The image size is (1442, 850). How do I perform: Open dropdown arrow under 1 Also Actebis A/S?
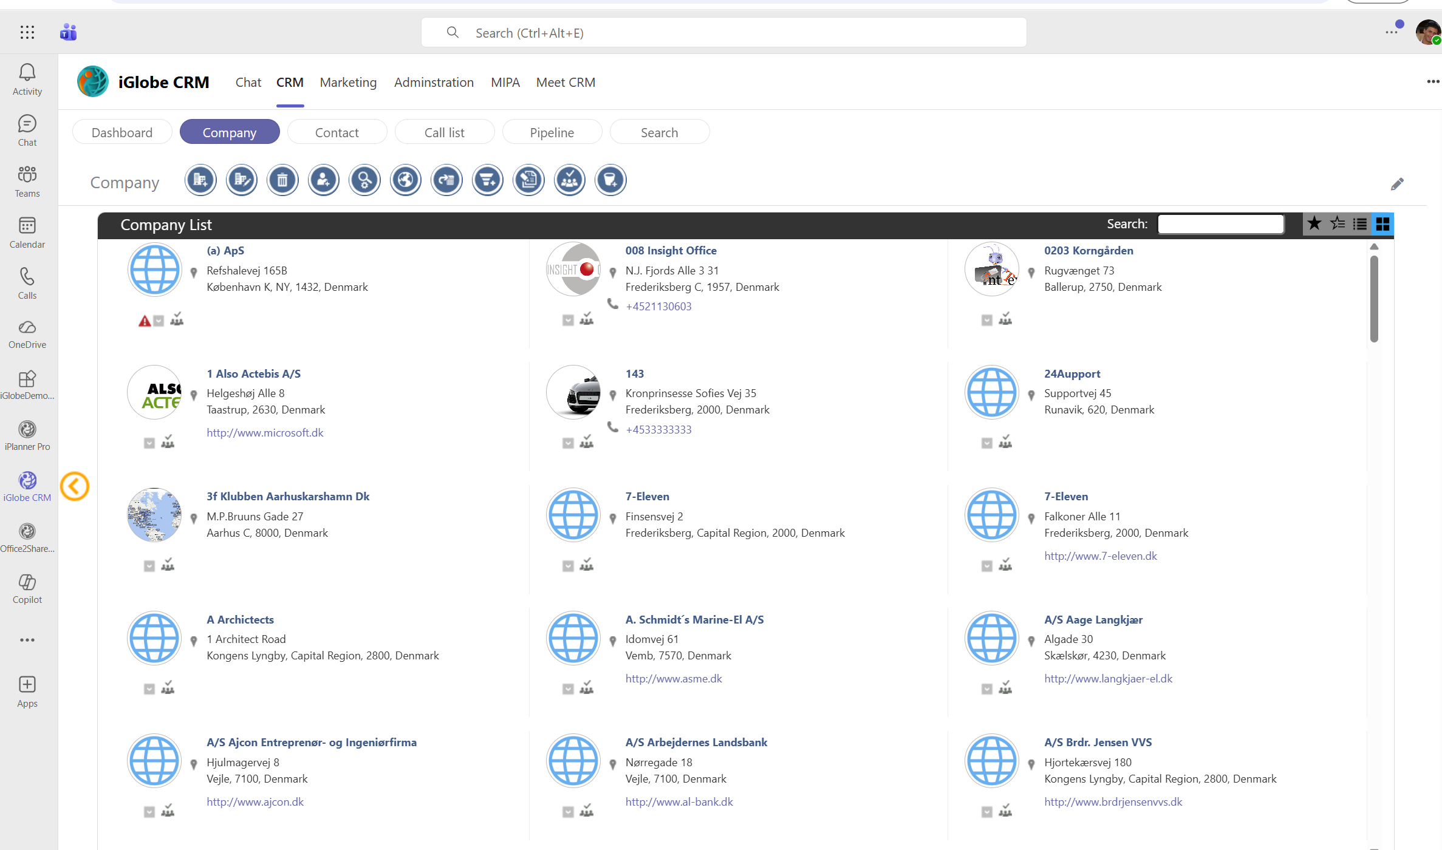click(149, 443)
